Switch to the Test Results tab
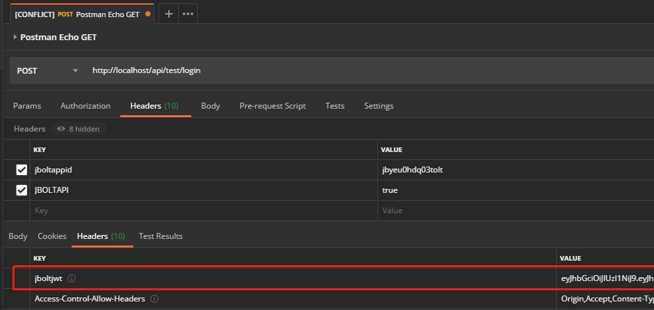Image resolution: width=654 pixels, height=310 pixels. pos(160,236)
